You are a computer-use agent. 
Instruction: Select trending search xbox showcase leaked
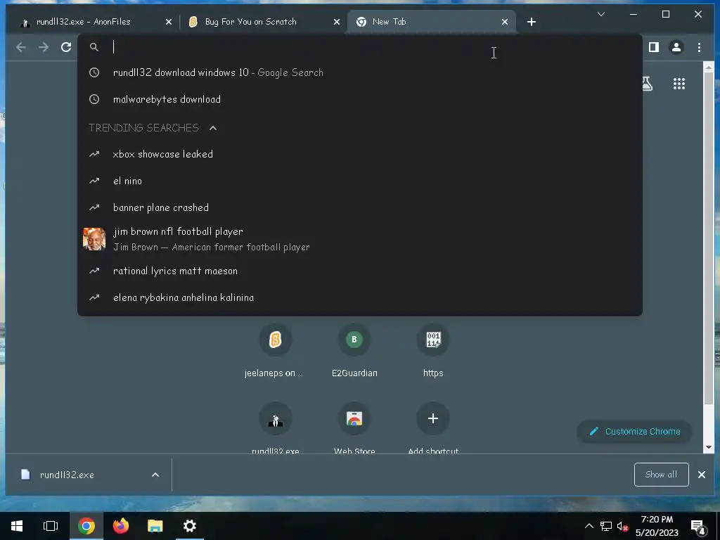[359, 154]
